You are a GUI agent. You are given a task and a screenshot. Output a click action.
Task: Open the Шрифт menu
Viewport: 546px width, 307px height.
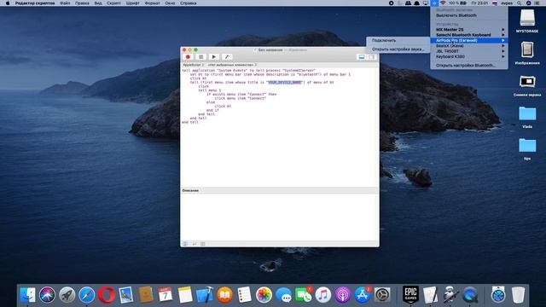(133, 3)
